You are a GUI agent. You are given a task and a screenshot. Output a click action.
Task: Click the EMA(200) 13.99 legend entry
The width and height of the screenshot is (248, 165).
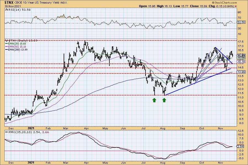tap(17, 50)
